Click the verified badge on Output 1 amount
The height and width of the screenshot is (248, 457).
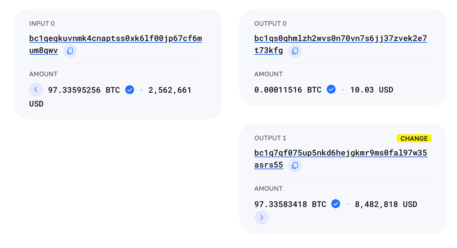point(336,204)
